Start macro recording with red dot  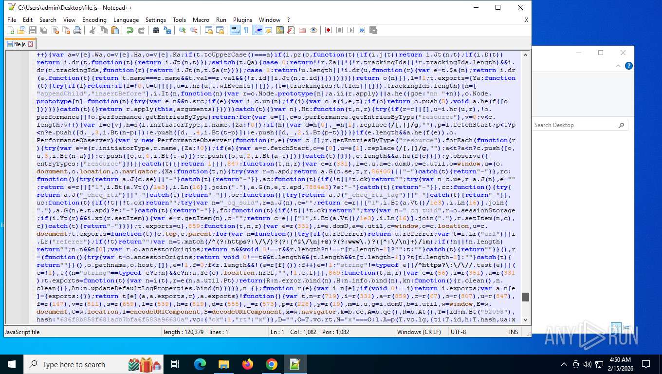[328, 30]
